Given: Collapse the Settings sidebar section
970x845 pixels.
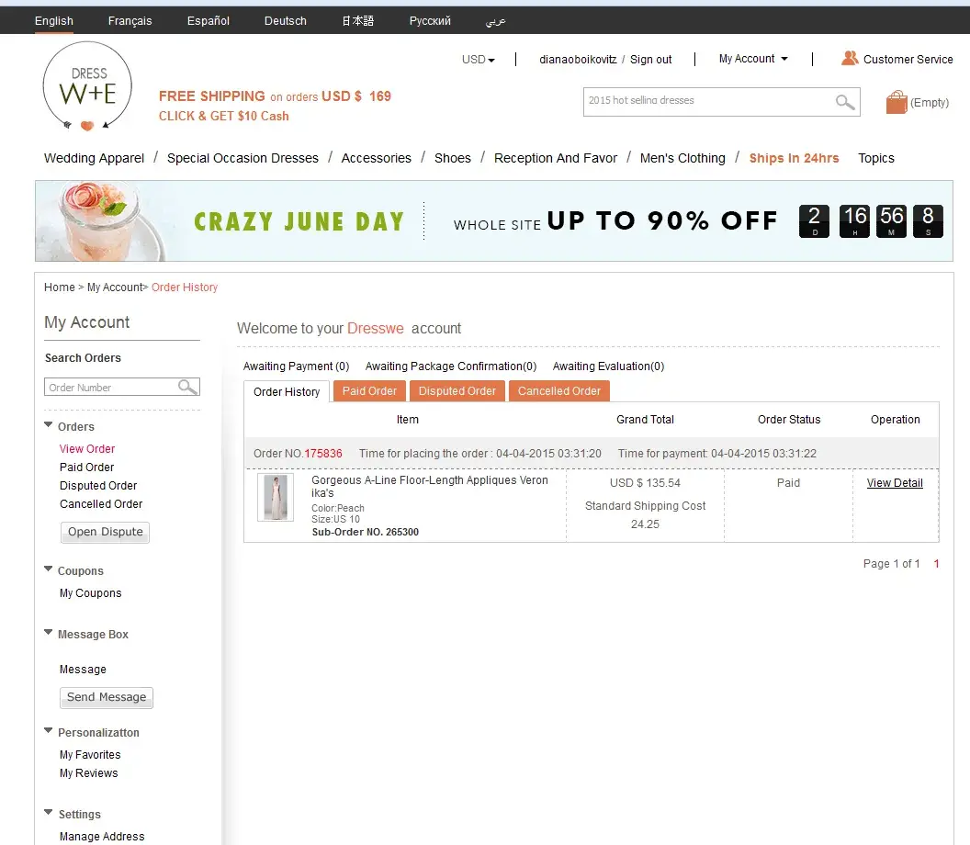Looking at the screenshot, I should click(49, 812).
